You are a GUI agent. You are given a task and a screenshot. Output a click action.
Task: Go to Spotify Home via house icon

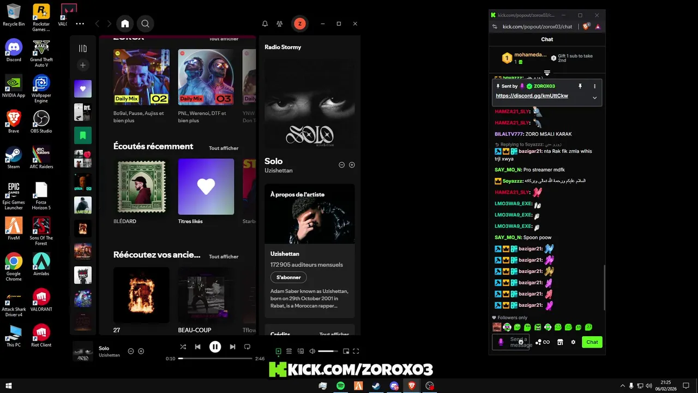pos(125,23)
